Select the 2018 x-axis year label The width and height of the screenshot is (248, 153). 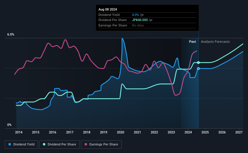[87, 132]
